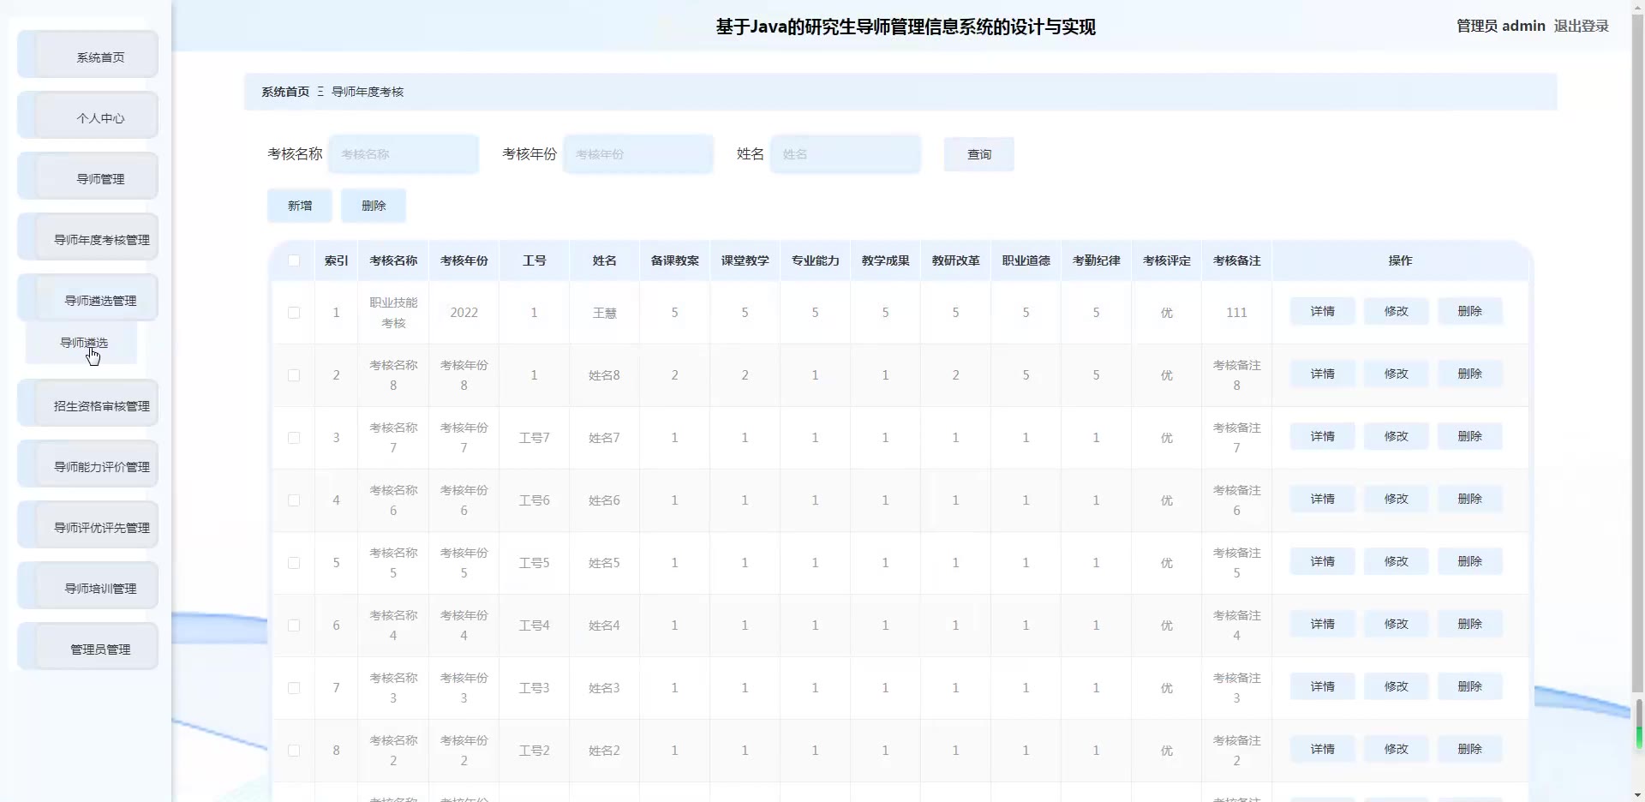The image size is (1645, 802).
Task: Check the row 3 checkbox
Action: (294, 438)
